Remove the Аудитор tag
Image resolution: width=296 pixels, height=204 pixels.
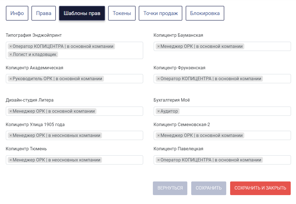[159, 111]
